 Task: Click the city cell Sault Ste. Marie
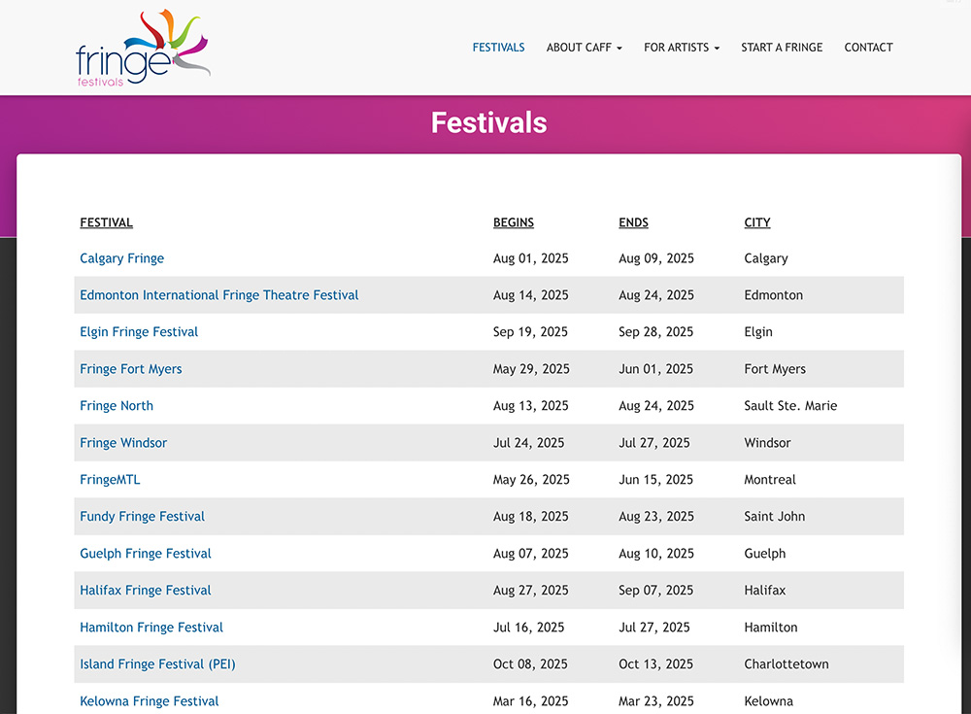point(790,406)
